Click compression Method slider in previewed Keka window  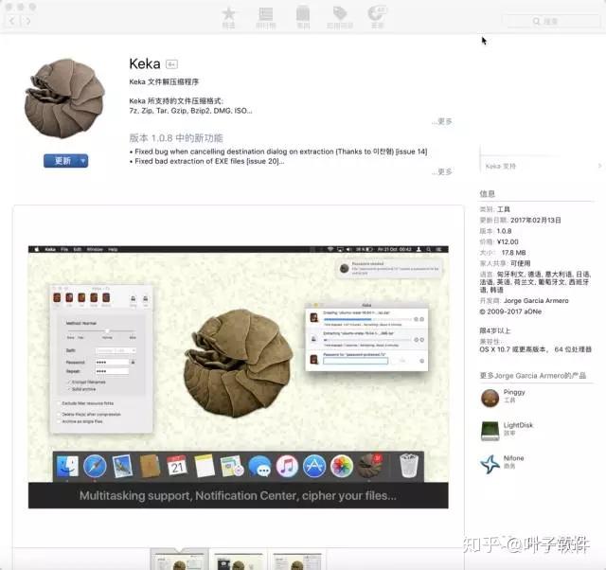click(x=100, y=331)
